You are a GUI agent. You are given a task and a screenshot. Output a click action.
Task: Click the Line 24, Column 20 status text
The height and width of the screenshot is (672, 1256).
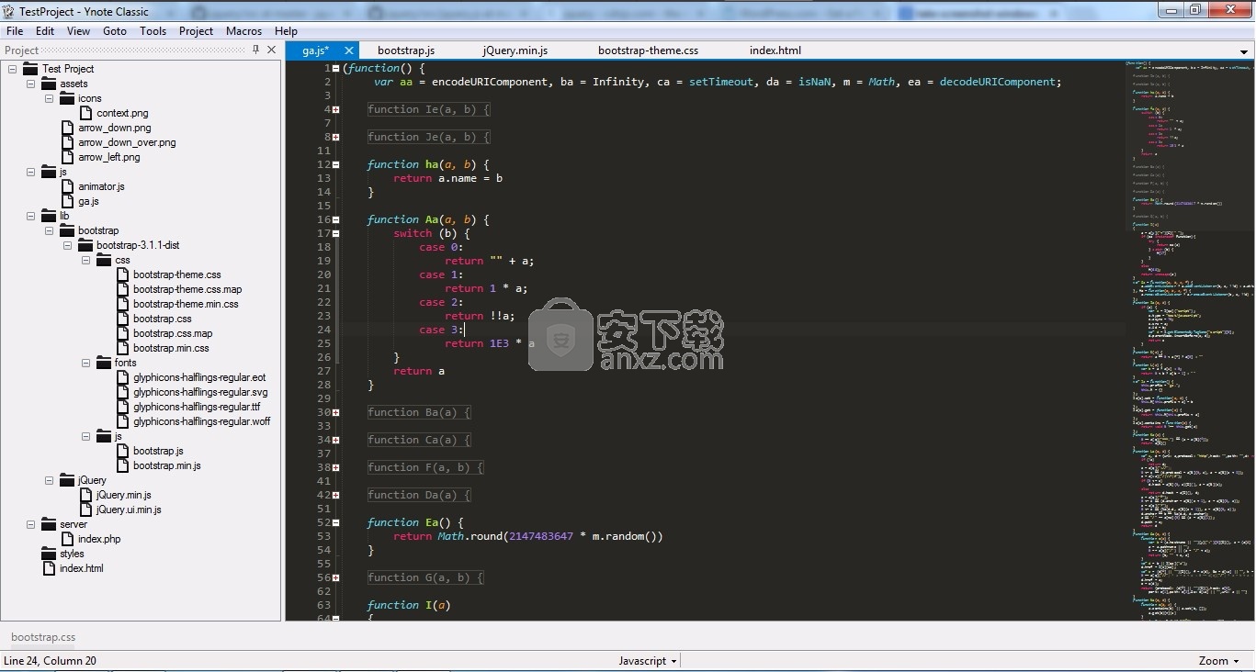click(x=51, y=661)
